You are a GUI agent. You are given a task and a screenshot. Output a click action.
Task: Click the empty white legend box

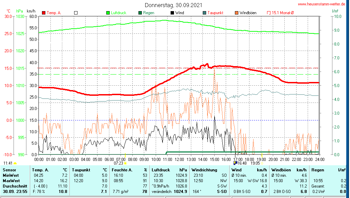[x=76, y=13]
